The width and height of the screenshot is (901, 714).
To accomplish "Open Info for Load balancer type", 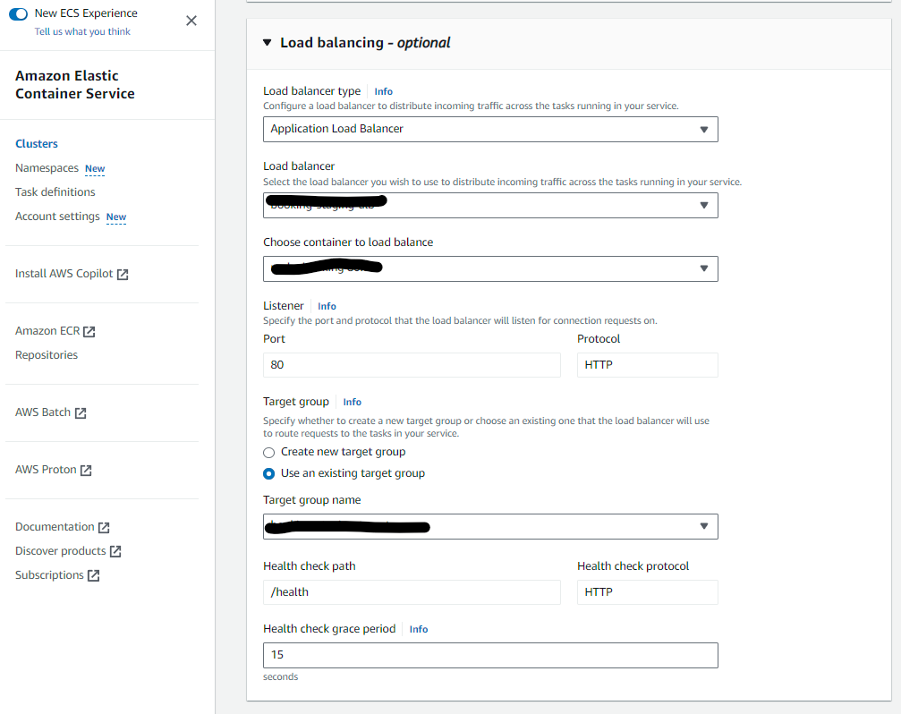I will coord(383,91).
